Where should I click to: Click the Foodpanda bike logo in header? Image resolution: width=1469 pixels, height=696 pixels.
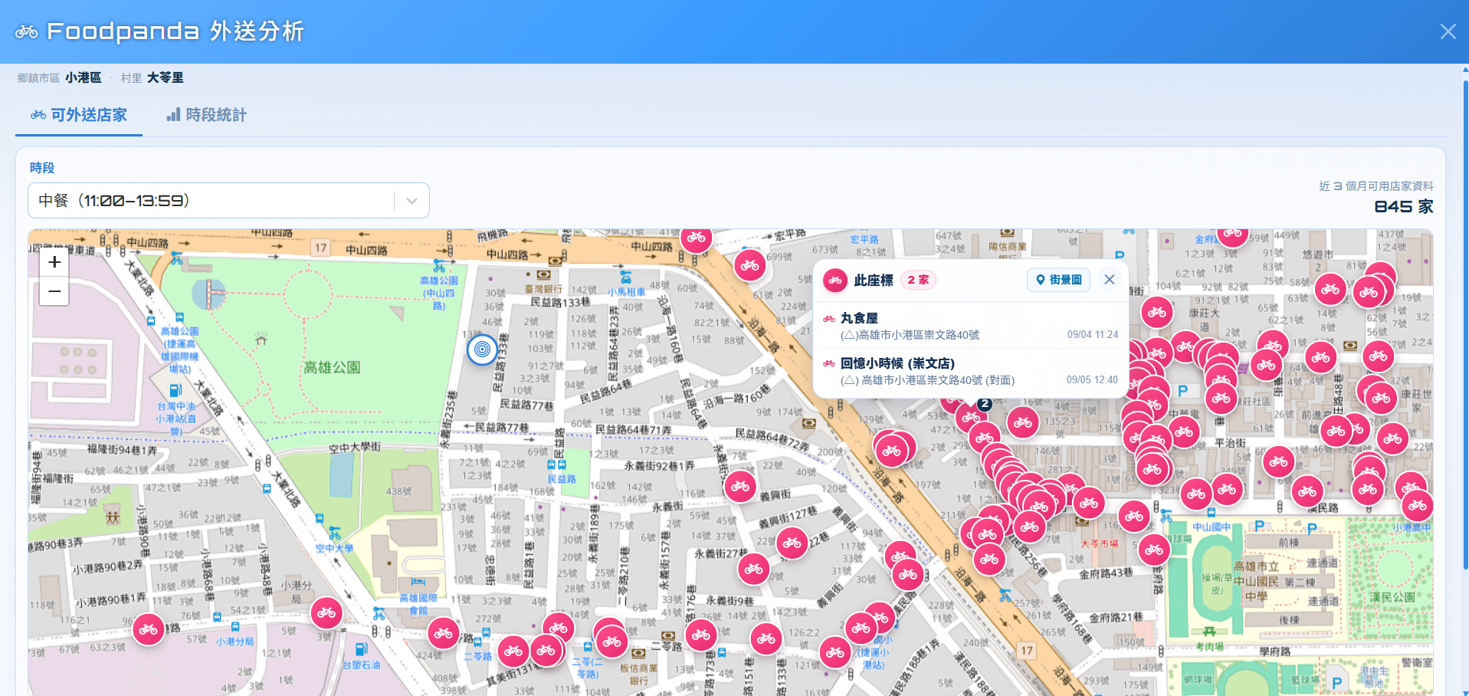click(26, 31)
